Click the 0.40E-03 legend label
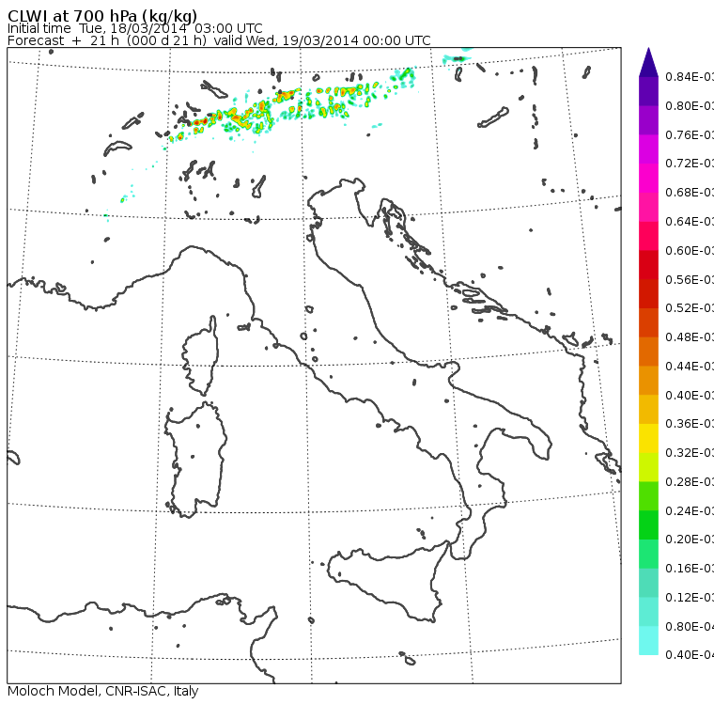This screenshot has height=704, width=714. pos(690,395)
